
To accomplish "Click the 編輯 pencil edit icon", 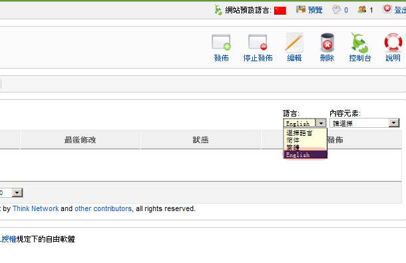I will 294,42.
